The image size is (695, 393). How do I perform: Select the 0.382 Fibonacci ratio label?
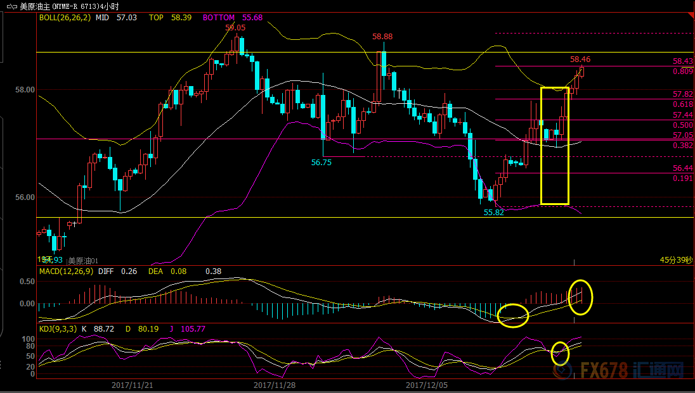point(683,146)
